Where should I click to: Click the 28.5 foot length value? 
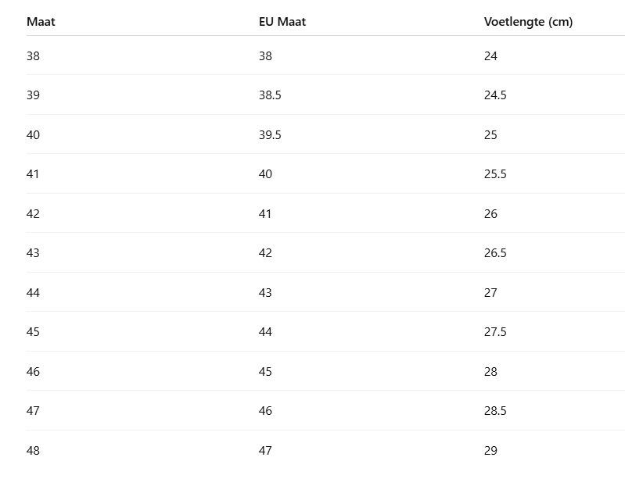click(x=495, y=411)
